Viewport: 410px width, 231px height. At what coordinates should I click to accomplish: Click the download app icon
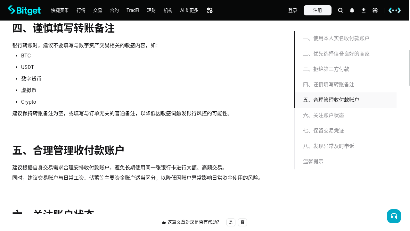(364, 10)
